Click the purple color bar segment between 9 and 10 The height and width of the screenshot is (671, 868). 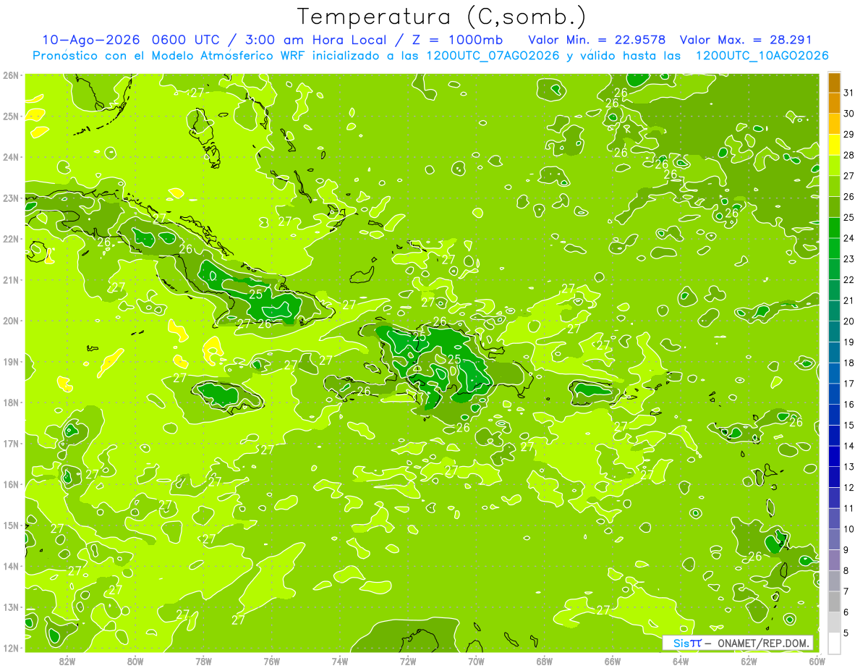click(x=834, y=539)
